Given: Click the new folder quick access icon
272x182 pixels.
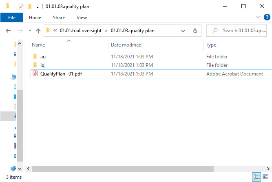Looking at the screenshot, I should pos(29,7).
